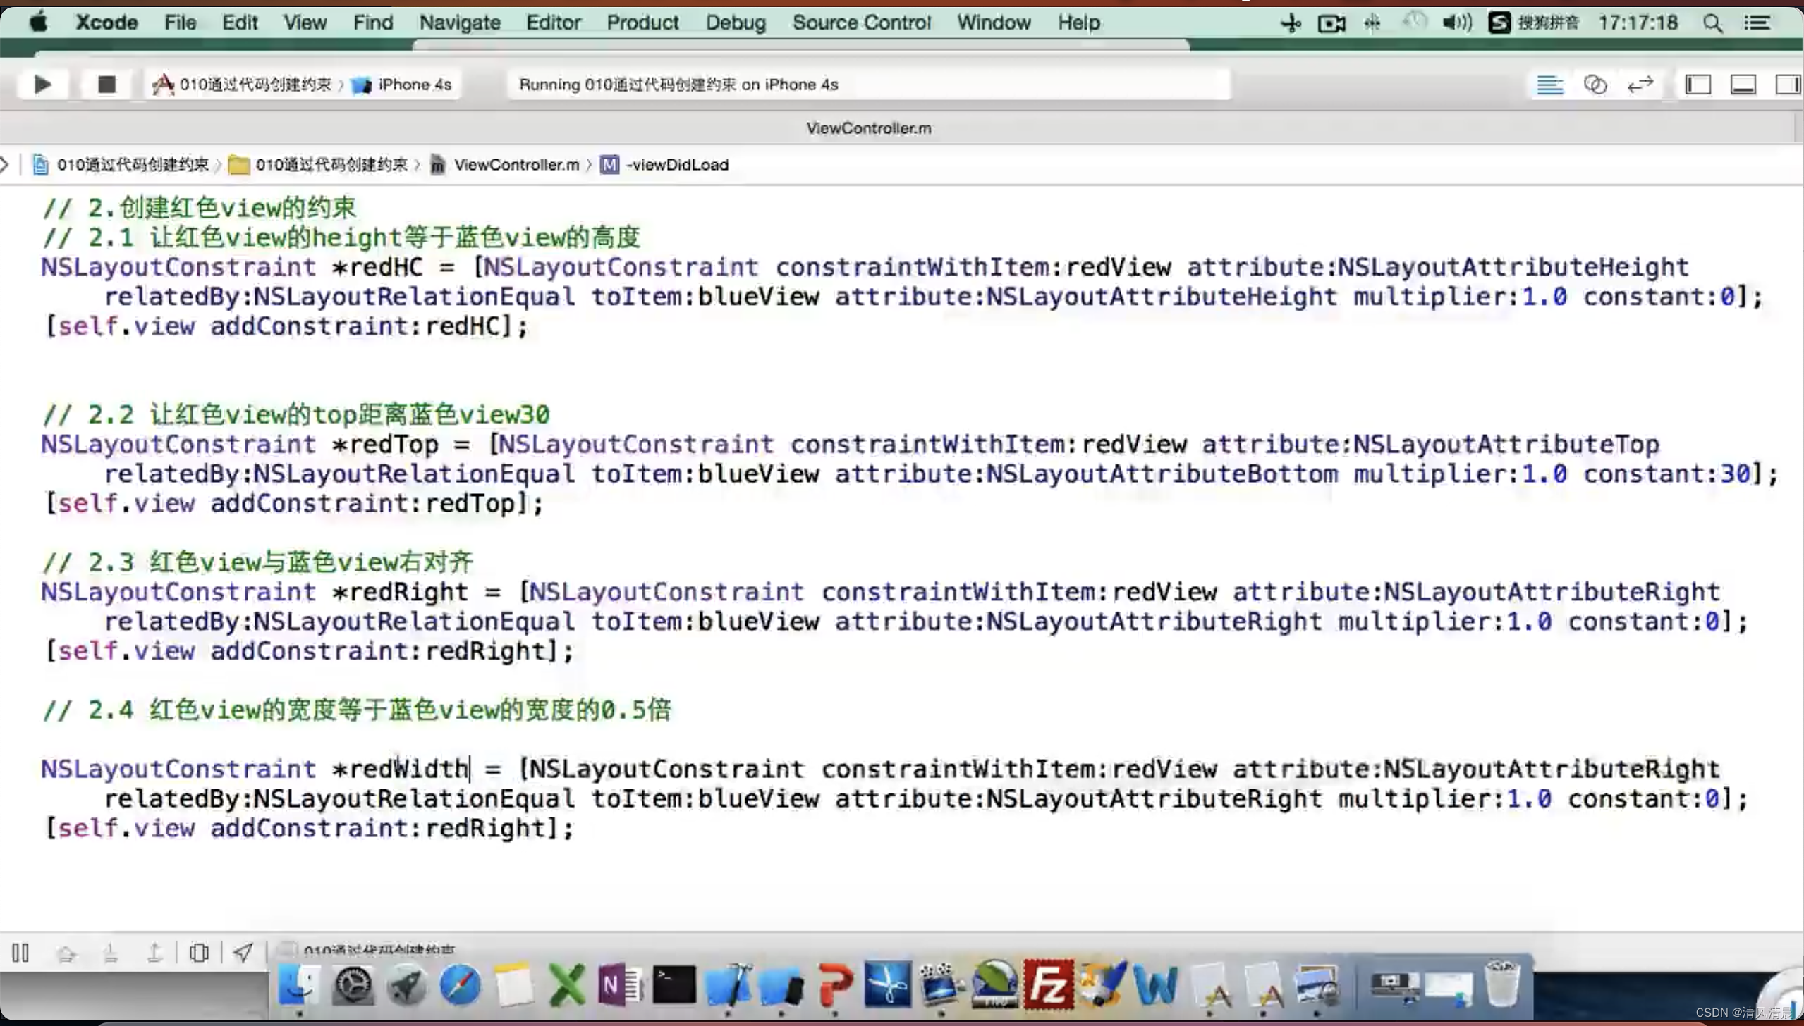The image size is (1804, 1026).
Task: Open OneNote from the Dock
Action: (621, 984)
